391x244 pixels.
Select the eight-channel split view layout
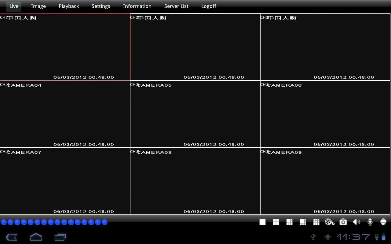coord(303,222)
